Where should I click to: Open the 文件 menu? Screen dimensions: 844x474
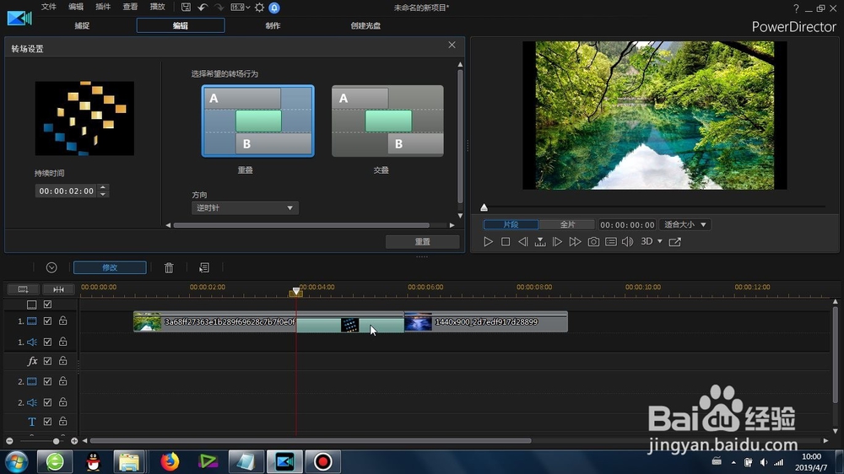(x=49, y=7)
